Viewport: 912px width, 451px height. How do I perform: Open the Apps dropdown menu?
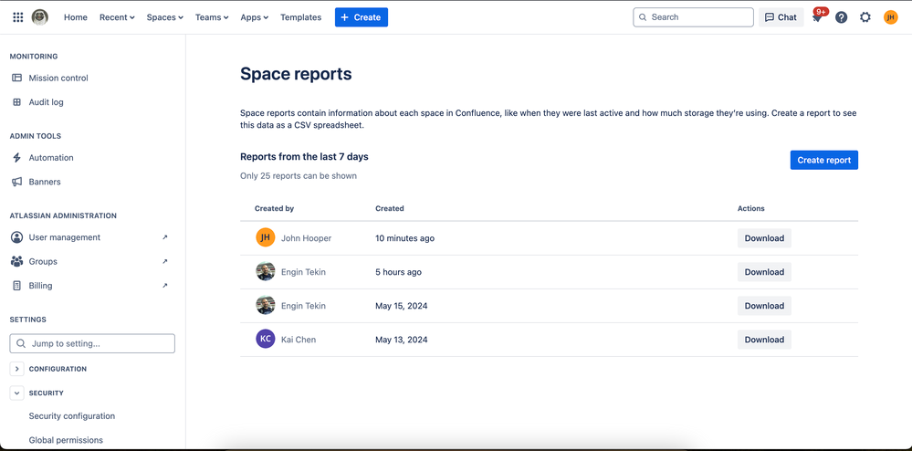[x=254, y=17]
